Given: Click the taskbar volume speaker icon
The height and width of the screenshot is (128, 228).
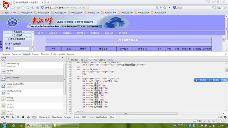Looking at the screenshot, I should [x=214, y=126].
